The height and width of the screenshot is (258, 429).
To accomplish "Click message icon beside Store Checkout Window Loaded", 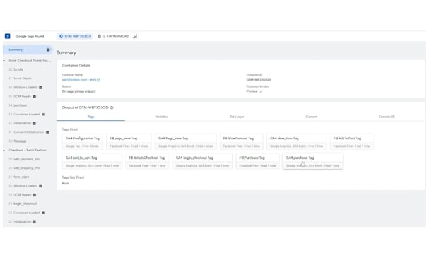I will click(40, 88).
